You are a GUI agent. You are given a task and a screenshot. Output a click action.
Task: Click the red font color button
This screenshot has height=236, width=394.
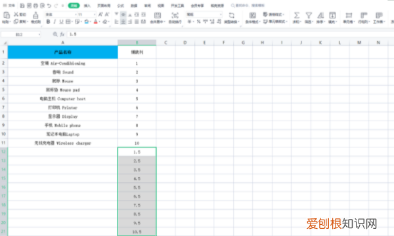click(x=95, y=22)
